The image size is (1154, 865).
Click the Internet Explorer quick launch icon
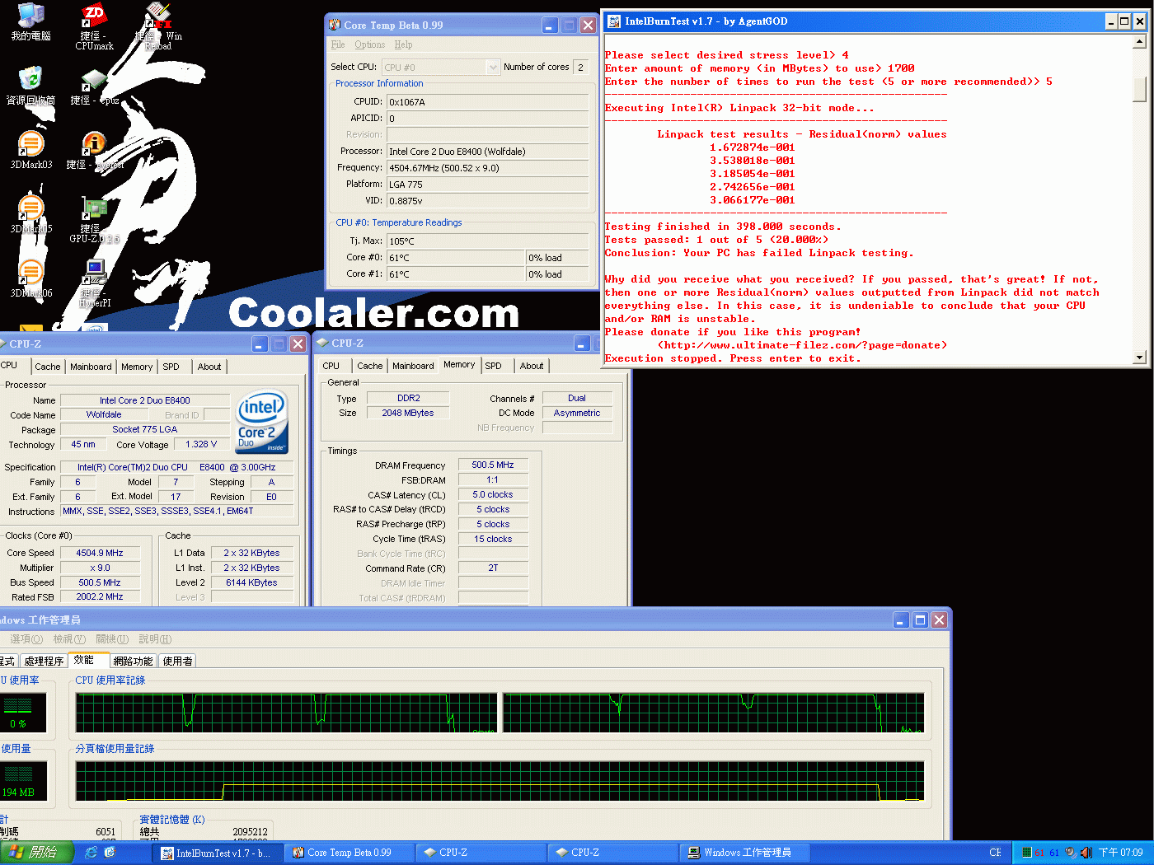91,853
